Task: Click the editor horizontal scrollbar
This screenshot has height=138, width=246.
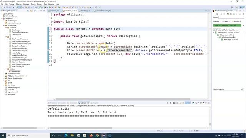Action: coord(123,99)
